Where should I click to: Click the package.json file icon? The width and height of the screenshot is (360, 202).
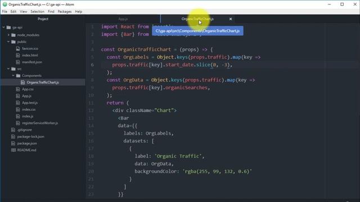coord(13,144)
